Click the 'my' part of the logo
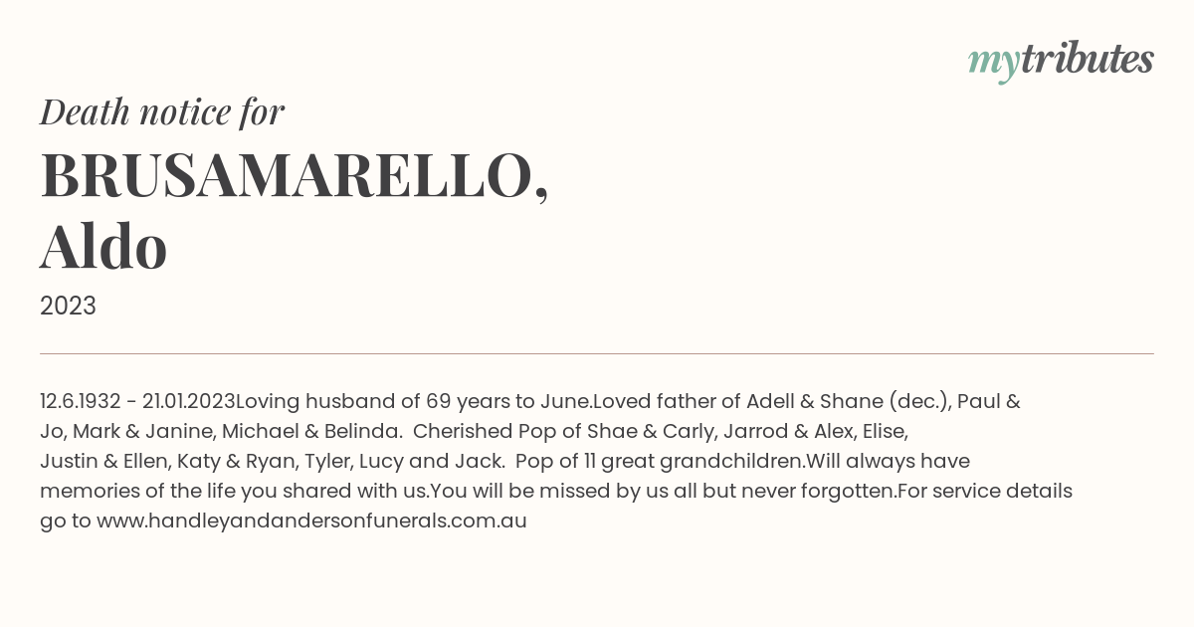Viewport: 1194px width, 627px height. click(994, 64)
